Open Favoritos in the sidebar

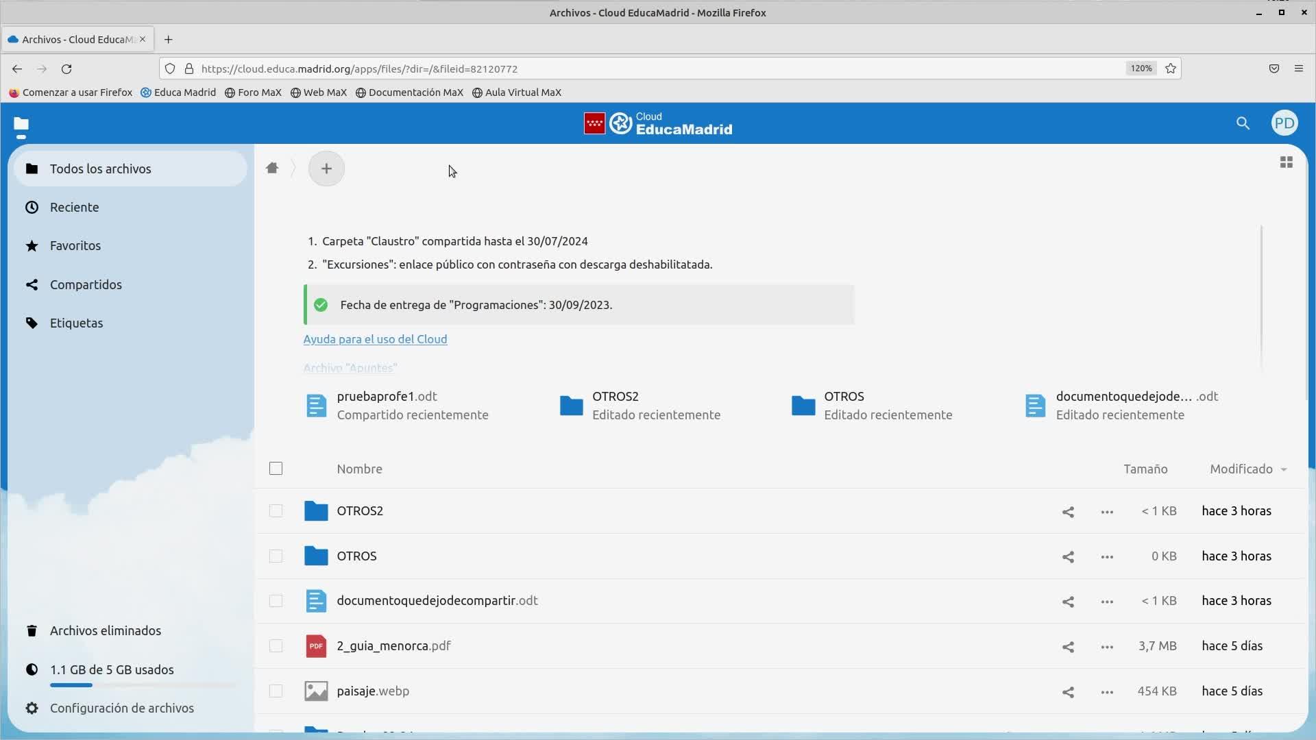(75, 246)
